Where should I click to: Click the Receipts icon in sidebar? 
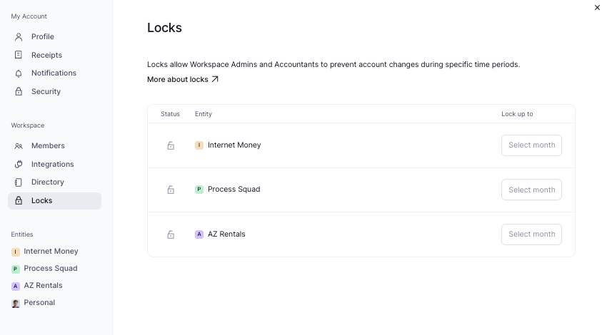tap(19, 55)
